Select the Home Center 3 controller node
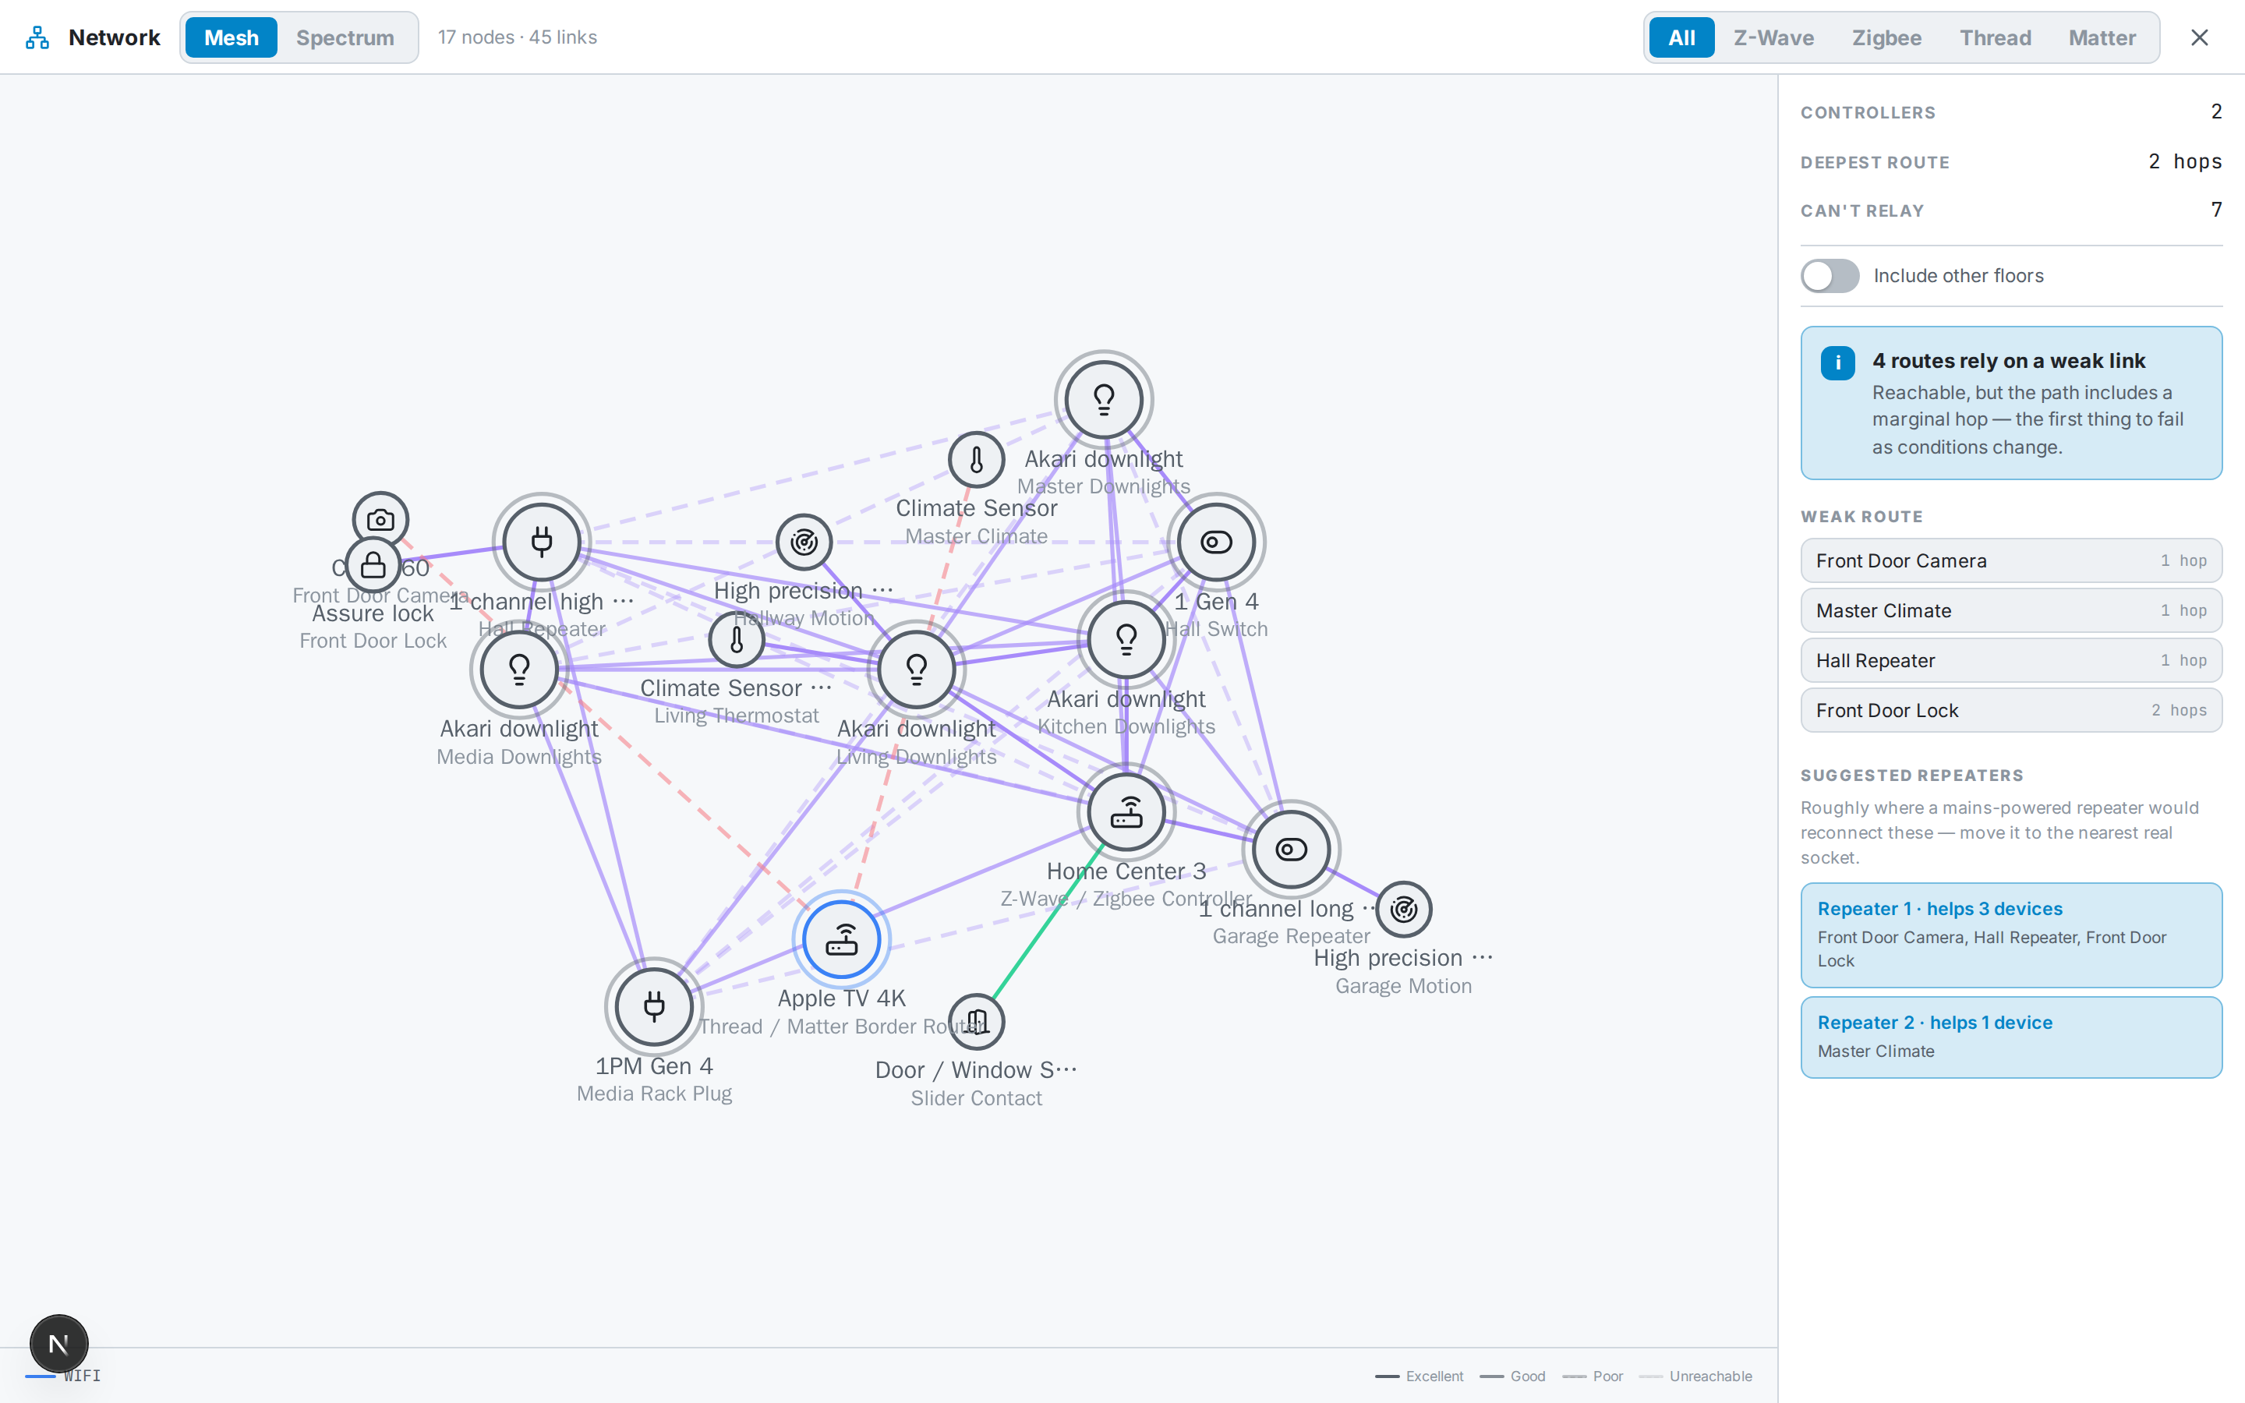This screenshot has height=1403, width=2245. [x=1126, y=812]
